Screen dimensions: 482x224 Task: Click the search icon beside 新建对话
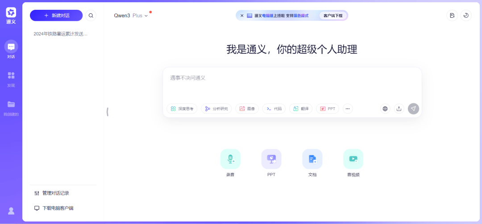[x=91, y=16]
